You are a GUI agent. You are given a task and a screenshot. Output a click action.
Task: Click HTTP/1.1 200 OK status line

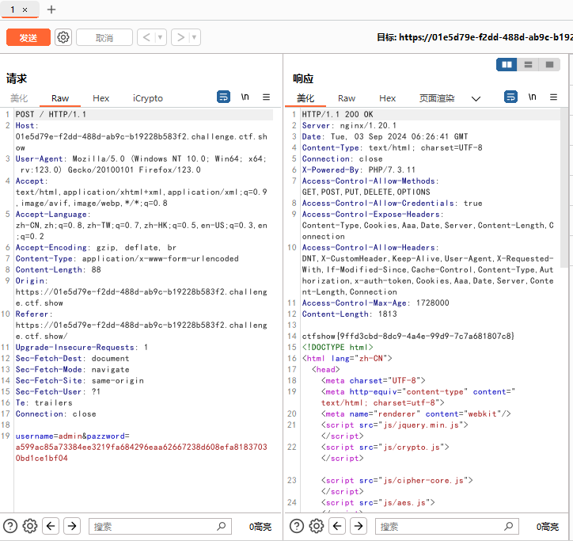tap(337, 115)
